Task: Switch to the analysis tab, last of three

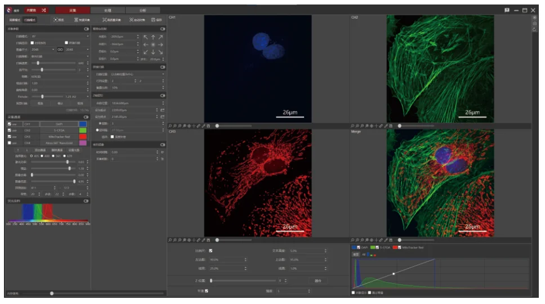Action: (143, 11)
